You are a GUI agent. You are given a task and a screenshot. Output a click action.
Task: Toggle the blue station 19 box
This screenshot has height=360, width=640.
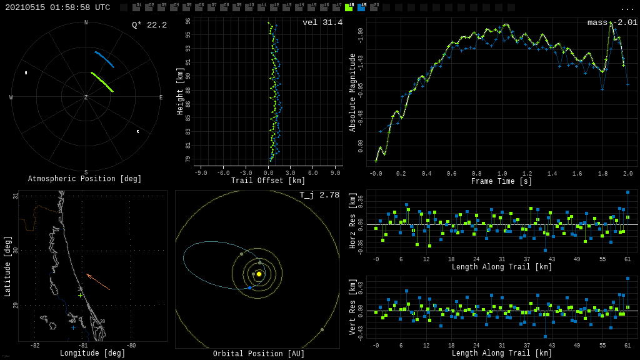(361, 7)
